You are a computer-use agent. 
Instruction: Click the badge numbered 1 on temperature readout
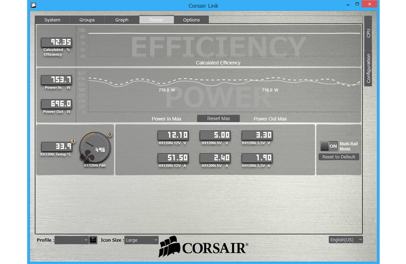point(73,141)
